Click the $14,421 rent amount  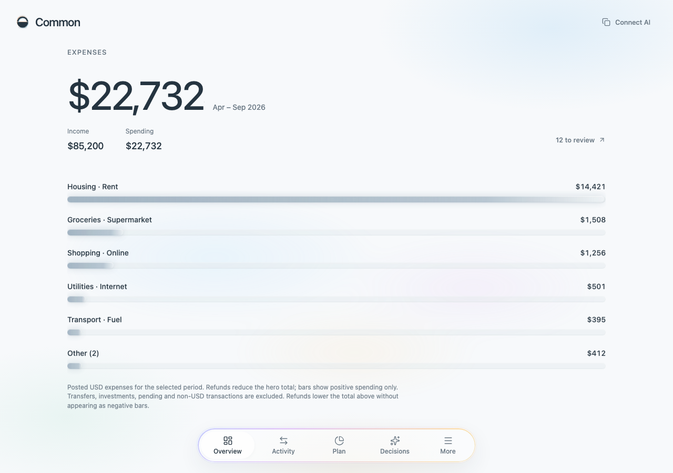[x=590, y=187]
